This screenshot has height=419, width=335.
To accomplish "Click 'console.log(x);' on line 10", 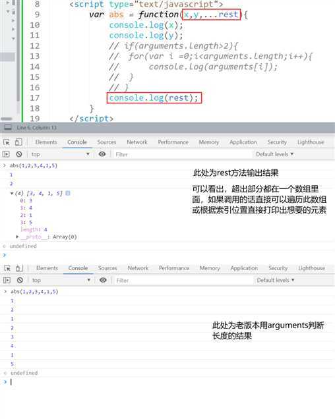I will 146,25.
